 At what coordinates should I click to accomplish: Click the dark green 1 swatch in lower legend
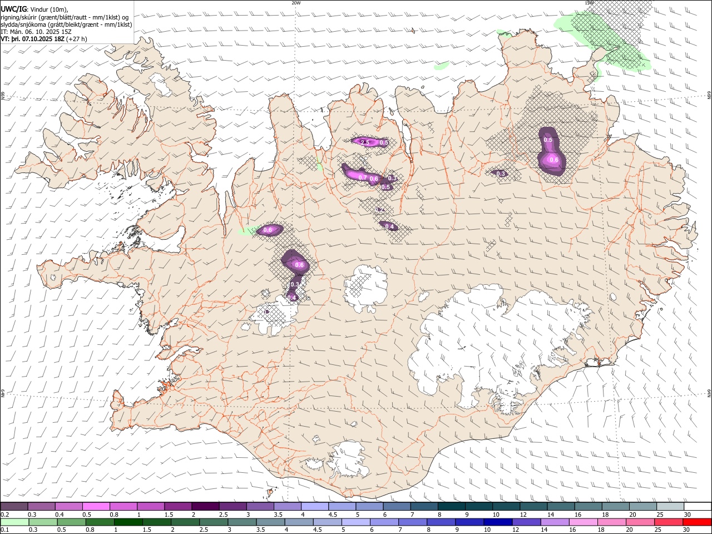(x=128, y=522)
